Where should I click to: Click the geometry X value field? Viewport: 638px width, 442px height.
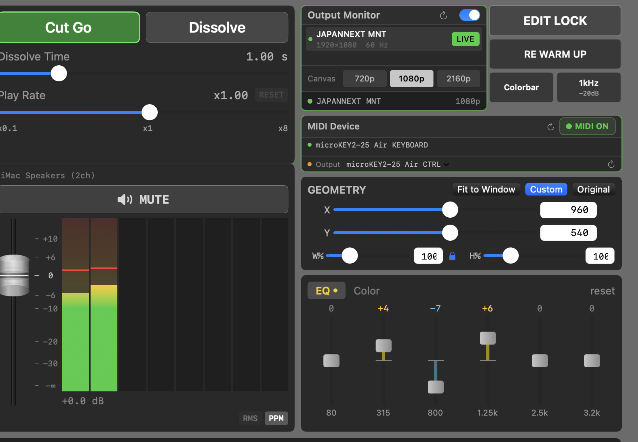point(568,210)
